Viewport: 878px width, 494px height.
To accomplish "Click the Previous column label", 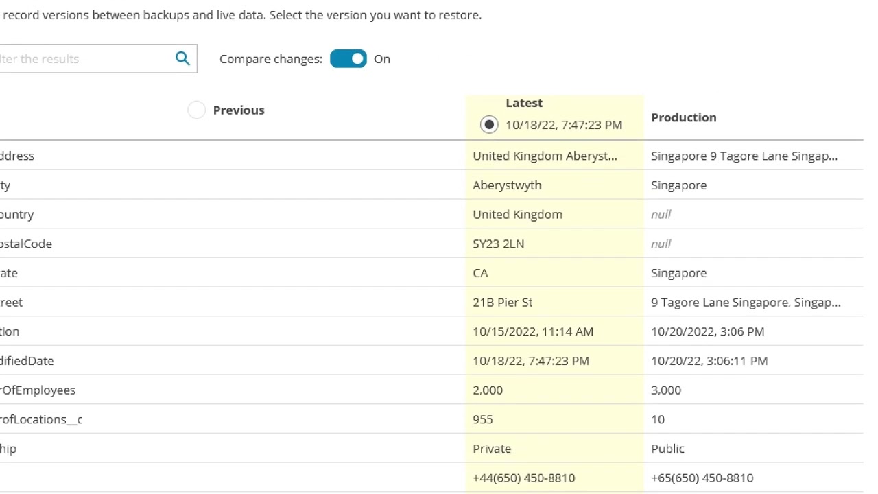I will click(239, 110).
